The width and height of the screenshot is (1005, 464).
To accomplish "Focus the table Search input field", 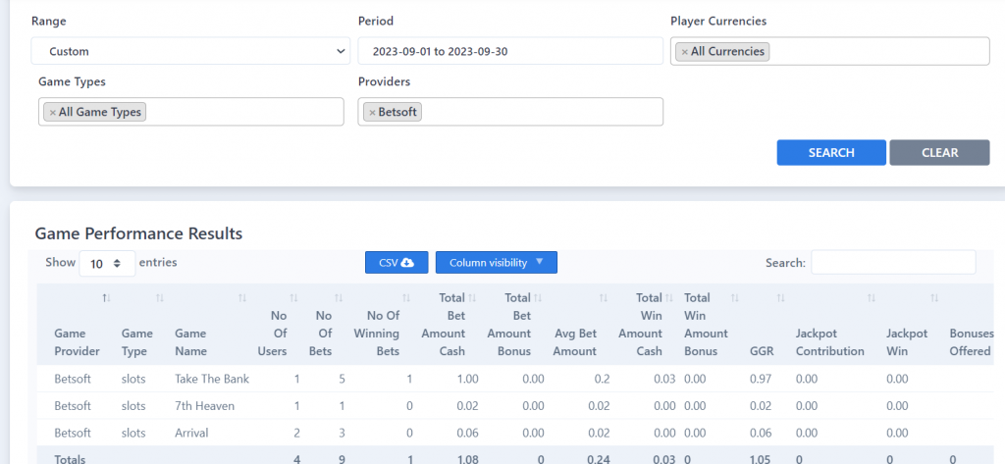I will click(893, 262).
